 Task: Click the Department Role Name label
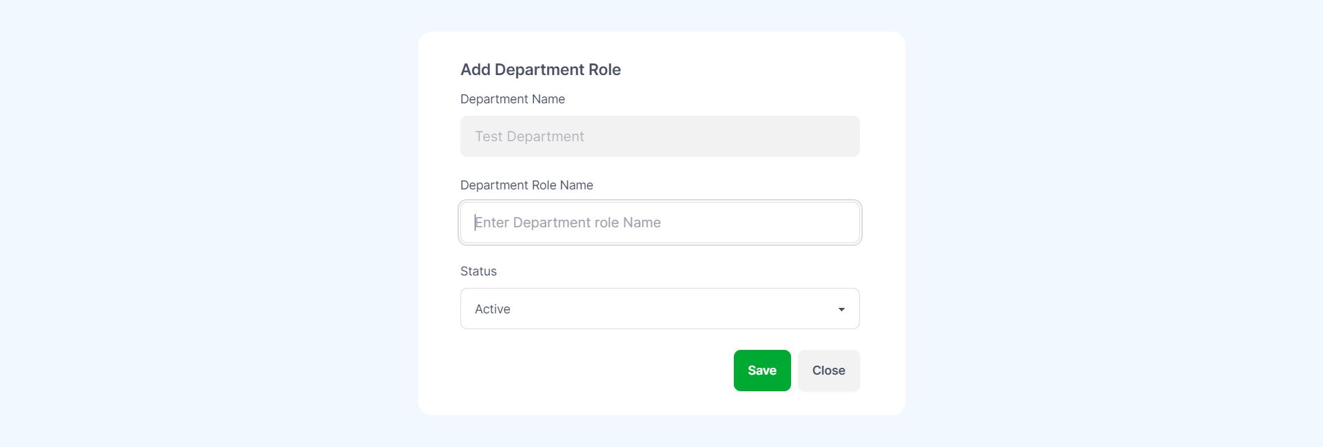(526, 185)
